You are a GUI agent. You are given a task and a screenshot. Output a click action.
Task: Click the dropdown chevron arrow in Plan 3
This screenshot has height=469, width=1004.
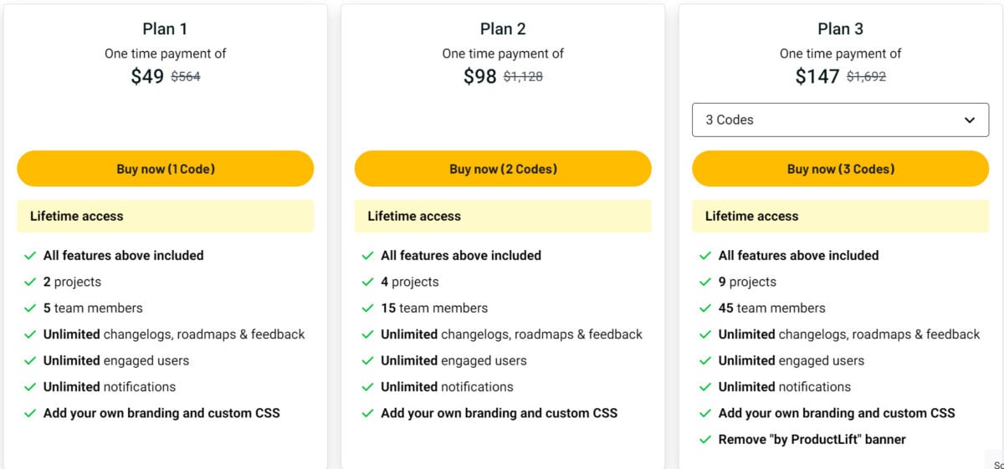pyautogui.click(x=970, y=120)
